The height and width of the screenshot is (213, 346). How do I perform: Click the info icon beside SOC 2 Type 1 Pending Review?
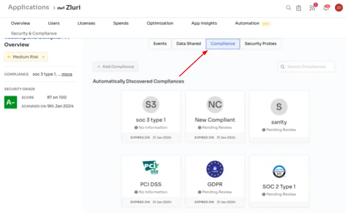tap(264, 194)
